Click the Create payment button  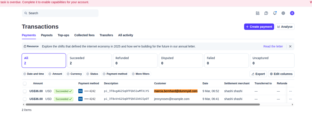(x=259, y=27)
